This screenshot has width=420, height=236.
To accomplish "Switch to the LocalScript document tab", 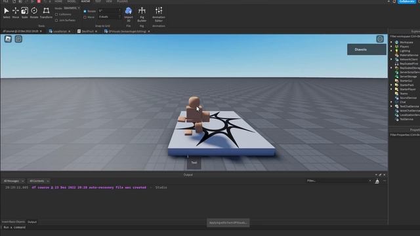I will 60,31.
